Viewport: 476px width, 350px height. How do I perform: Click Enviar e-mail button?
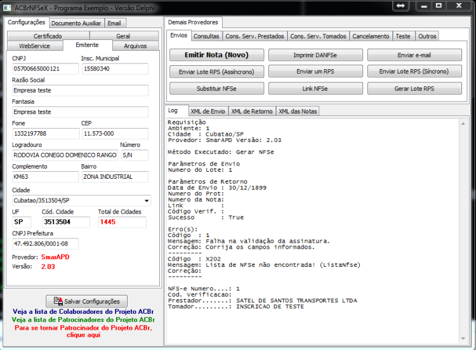(414, 55)
